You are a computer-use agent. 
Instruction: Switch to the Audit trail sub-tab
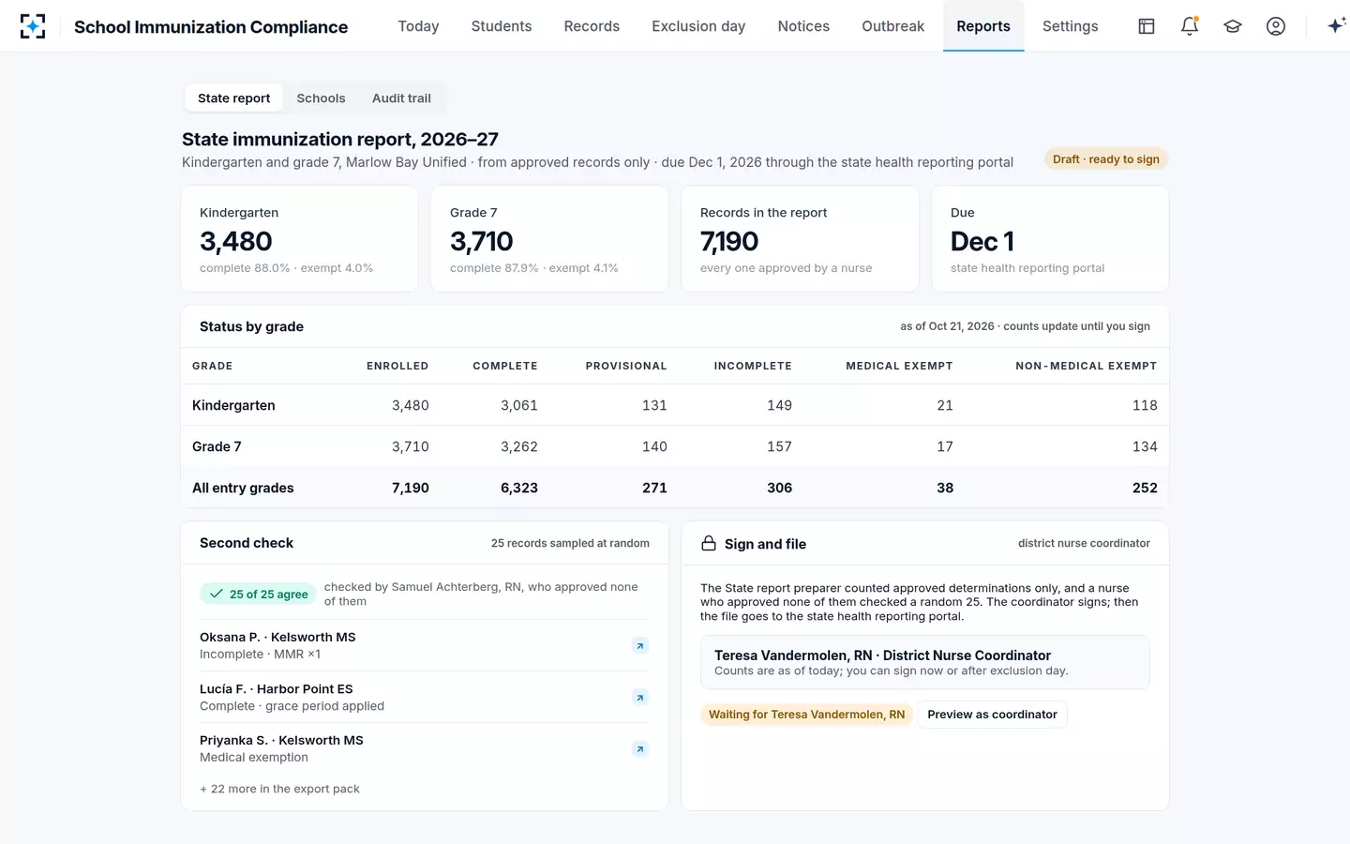coord(401,98)
